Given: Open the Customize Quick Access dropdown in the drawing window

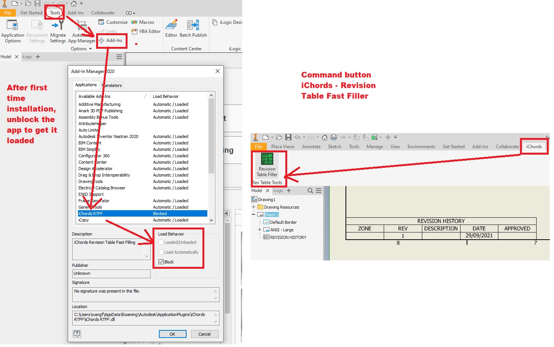Looking at the screenshot, I should tap(395, 137).
